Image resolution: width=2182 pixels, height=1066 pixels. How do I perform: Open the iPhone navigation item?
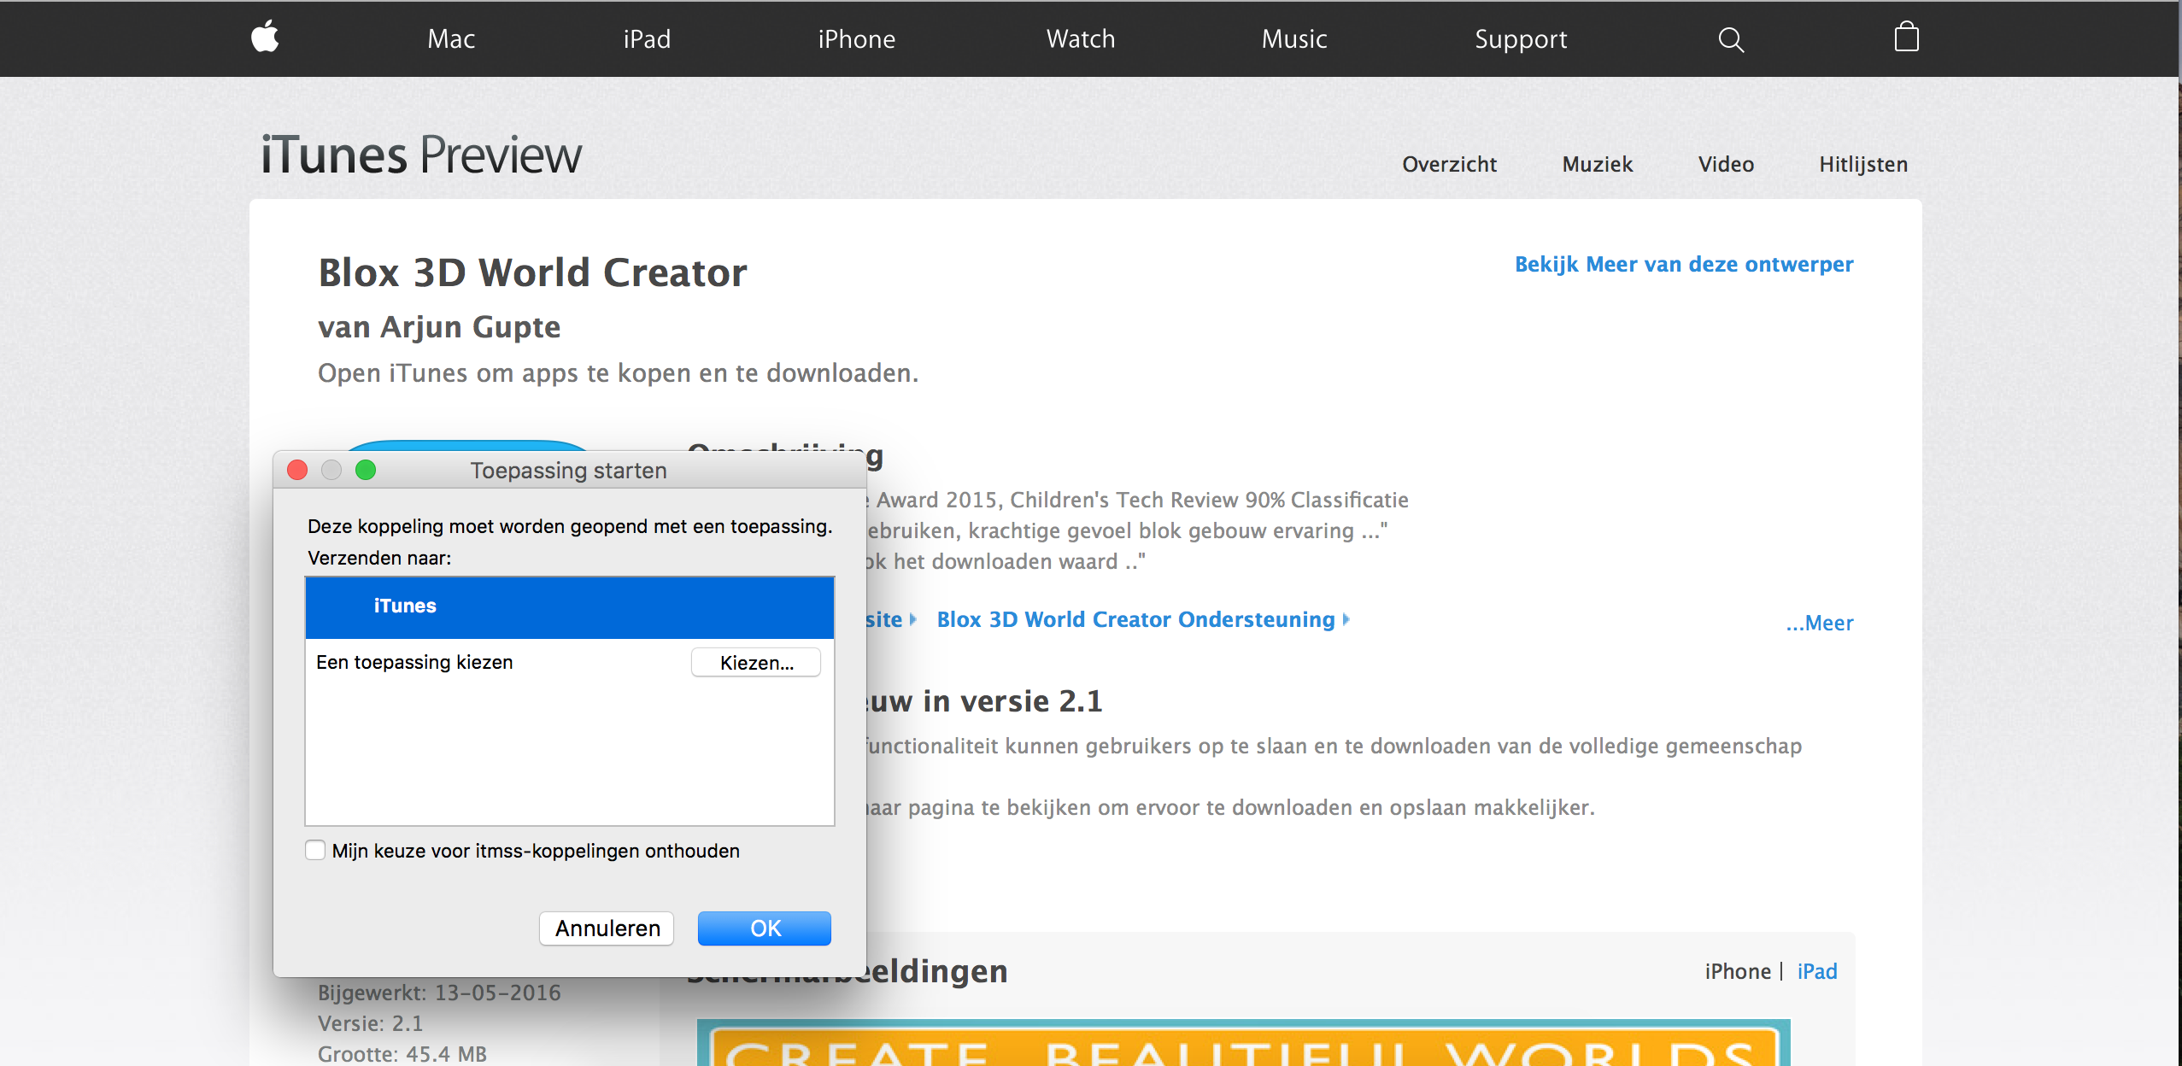tap(856, 39)
